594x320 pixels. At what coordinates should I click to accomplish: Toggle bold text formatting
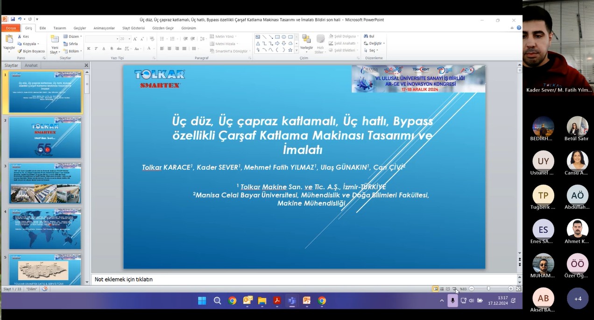coord(89,49)
